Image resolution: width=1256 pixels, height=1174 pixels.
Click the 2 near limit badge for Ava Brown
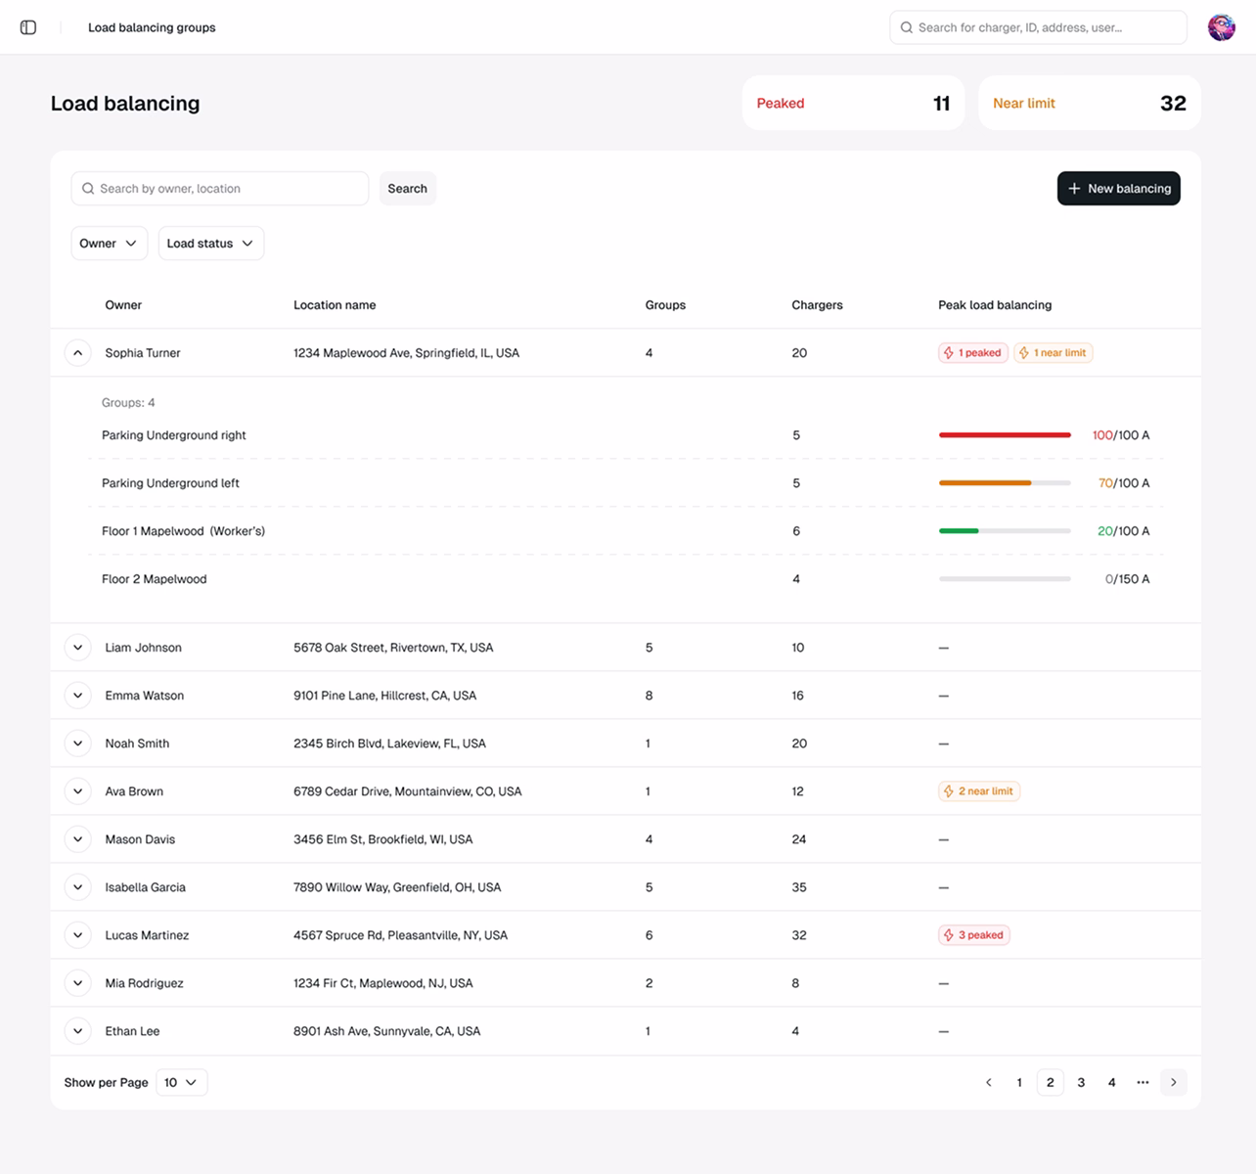(979, 791)
